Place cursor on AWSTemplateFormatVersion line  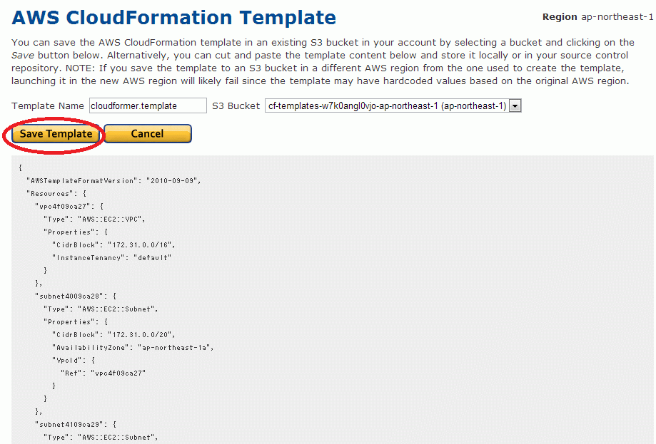113,181
